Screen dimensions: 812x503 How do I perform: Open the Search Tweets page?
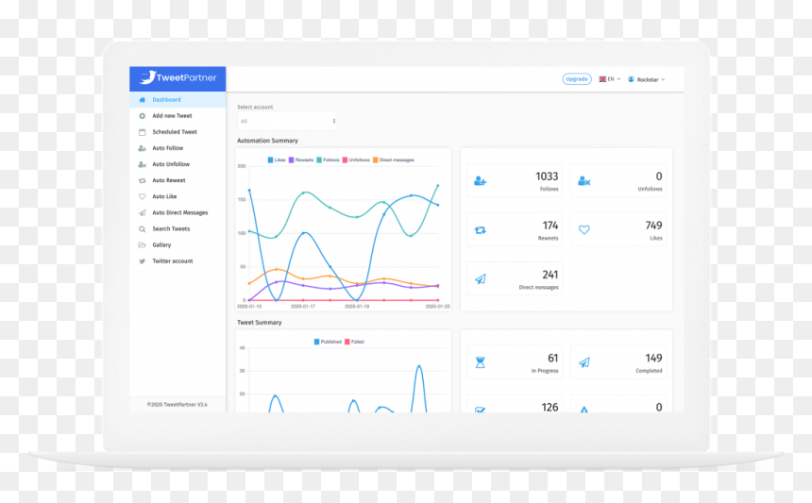pos(178,228)
